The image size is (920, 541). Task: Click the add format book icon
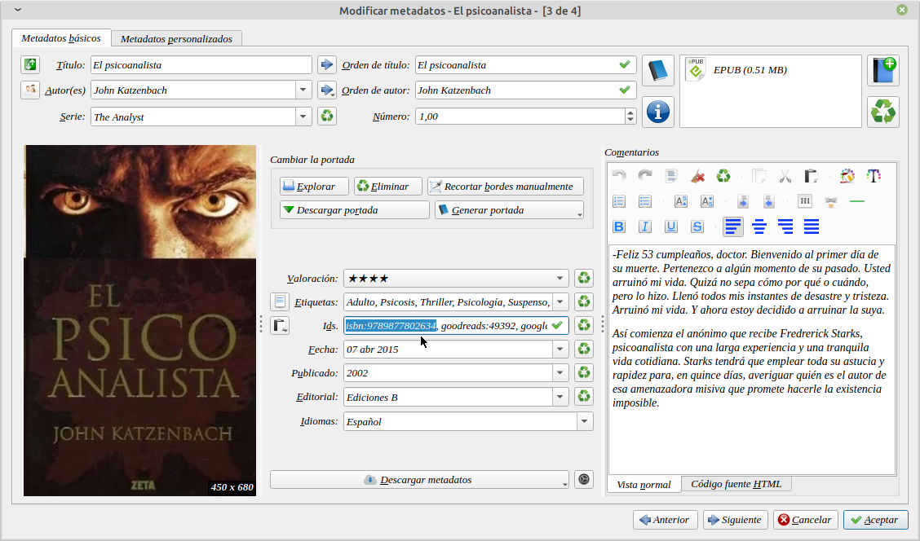coord(883,71)
